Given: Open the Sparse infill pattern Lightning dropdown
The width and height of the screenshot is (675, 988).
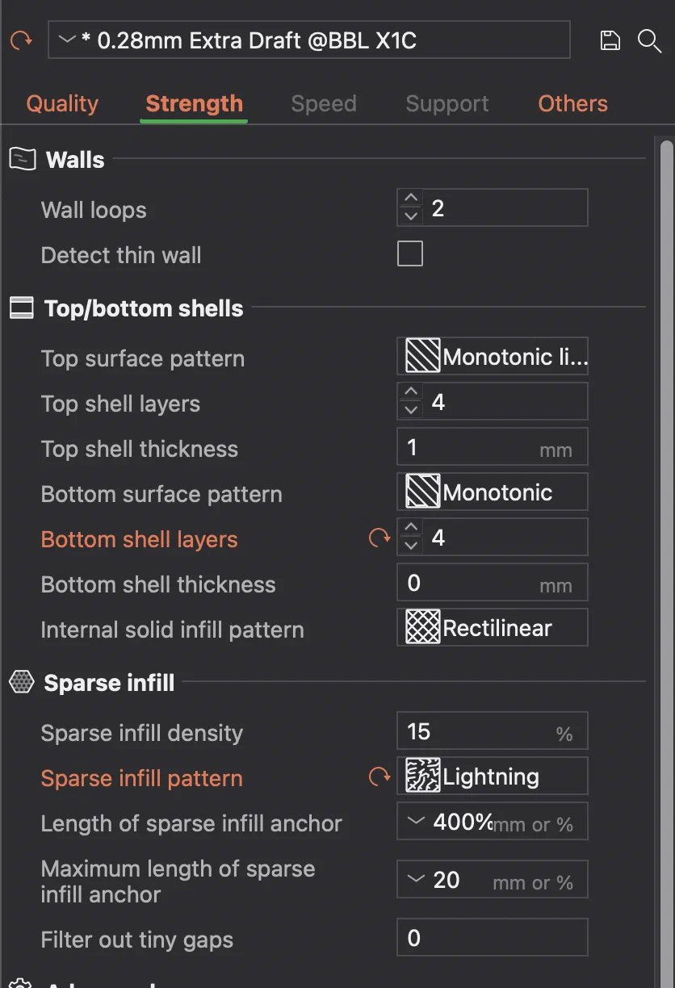Looking at the screenshot, I should tap(493, 777).
